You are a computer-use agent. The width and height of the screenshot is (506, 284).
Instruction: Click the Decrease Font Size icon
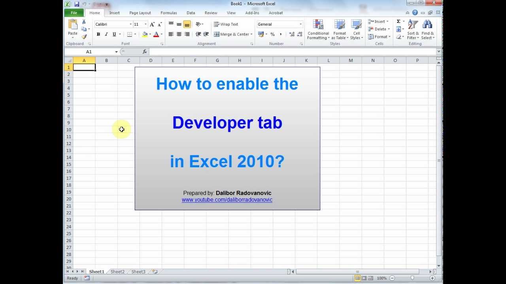[159, 24]
